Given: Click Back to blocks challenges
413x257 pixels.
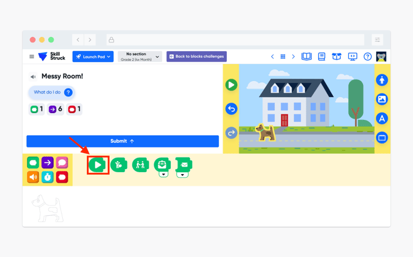Looking at the screenshot, I should point(197,57).
